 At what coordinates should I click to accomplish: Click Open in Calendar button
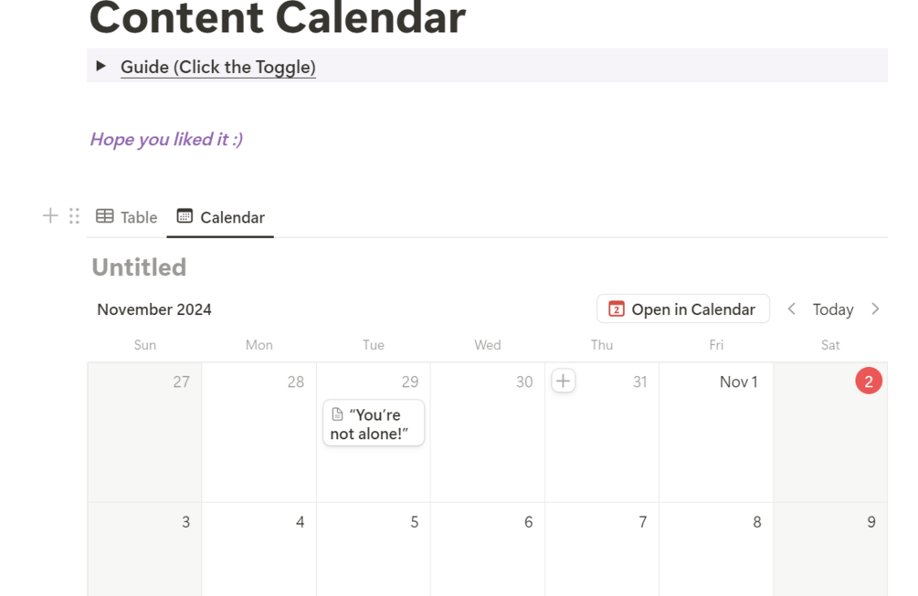coord(682,308)
